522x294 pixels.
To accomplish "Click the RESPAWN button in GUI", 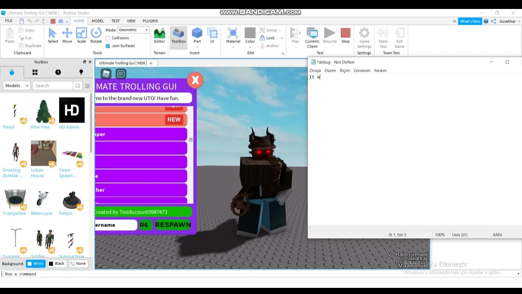I will click(x=173, y=225).
